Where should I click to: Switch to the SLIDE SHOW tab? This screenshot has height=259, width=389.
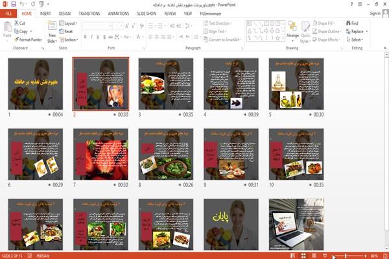(147, 14)
